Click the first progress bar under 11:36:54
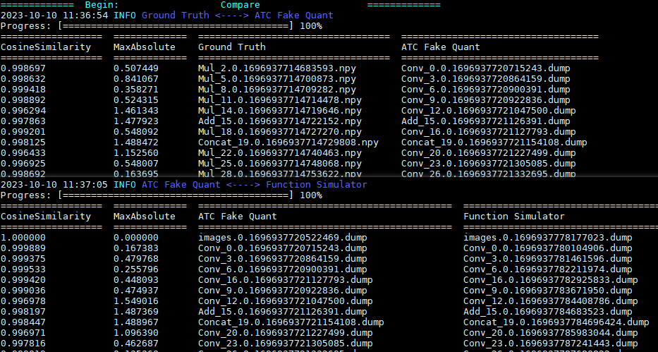 [176, 26]
